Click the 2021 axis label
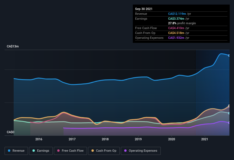 click(205, 139)
